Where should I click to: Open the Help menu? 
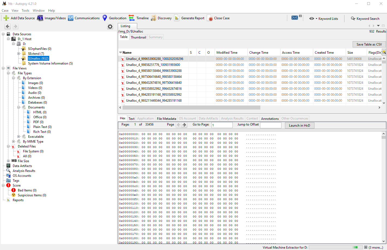[x=51, y=11]
